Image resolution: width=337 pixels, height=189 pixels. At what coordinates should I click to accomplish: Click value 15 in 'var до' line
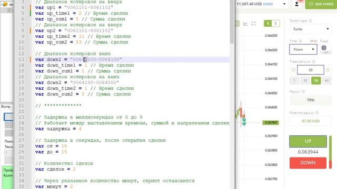click(x=64, y=152)
